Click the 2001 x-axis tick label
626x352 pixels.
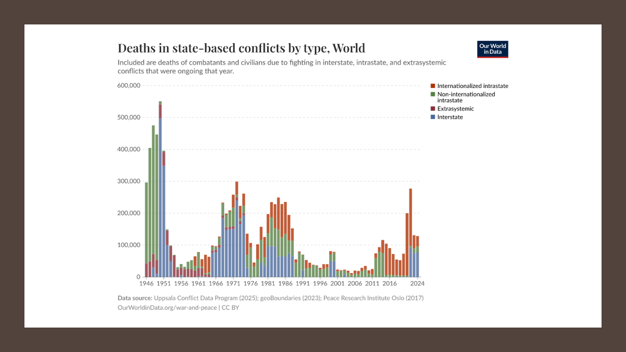tap(337, 284)
